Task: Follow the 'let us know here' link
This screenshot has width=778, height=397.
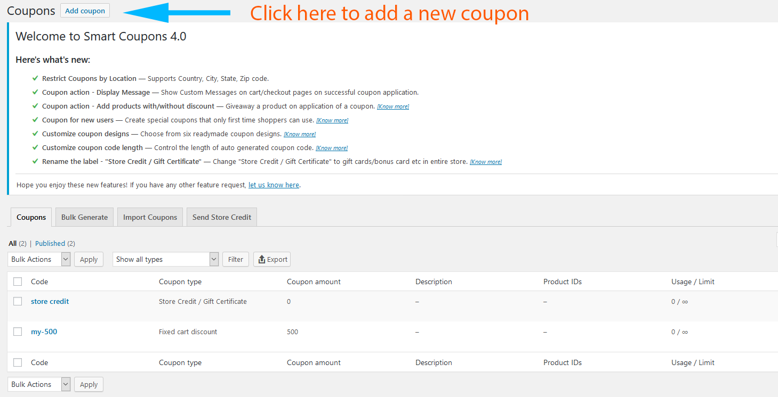Action: pyautogui.click(x=274, y=185)
